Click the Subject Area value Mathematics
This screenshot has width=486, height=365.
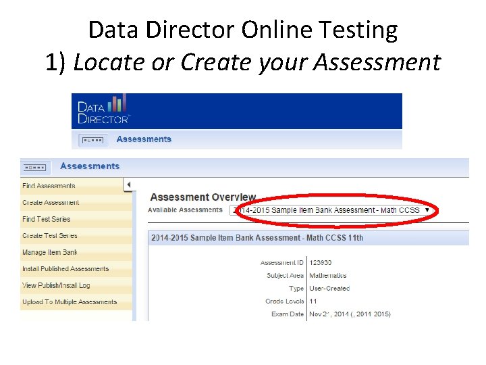(x=328, y=275)
